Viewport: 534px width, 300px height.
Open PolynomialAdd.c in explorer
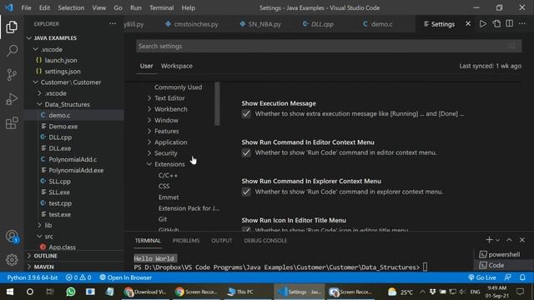coord(73,159)
